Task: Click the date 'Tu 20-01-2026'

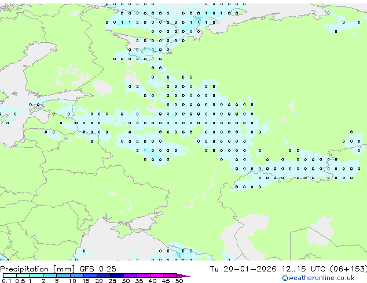Action: [x=243, y=269]
